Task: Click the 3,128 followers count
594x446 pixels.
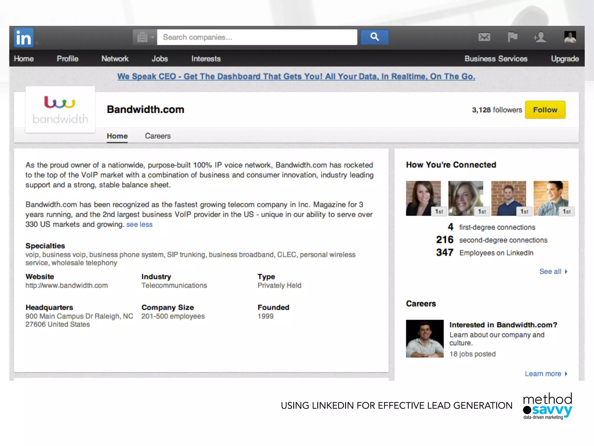Action: click(x=497, y=110)
